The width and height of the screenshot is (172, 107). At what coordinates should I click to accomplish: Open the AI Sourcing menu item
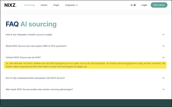tap(29, 5)
